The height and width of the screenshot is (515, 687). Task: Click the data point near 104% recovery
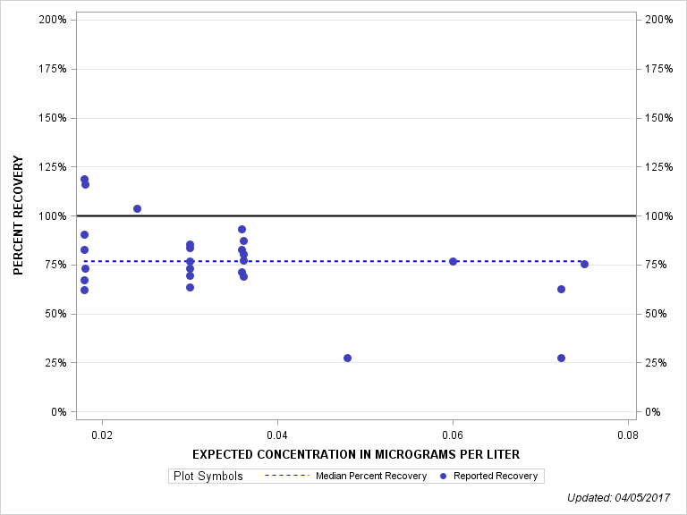pyautogui.click(x=137, y=209)
